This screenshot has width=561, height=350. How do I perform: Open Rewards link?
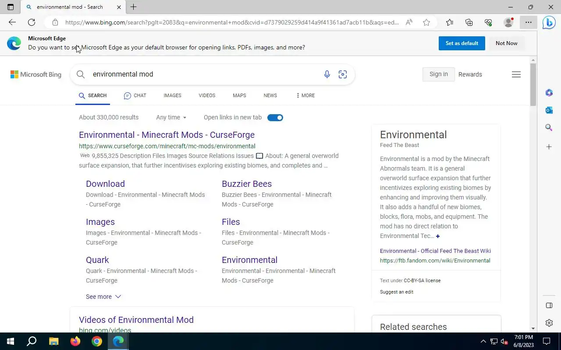[470, 74]
